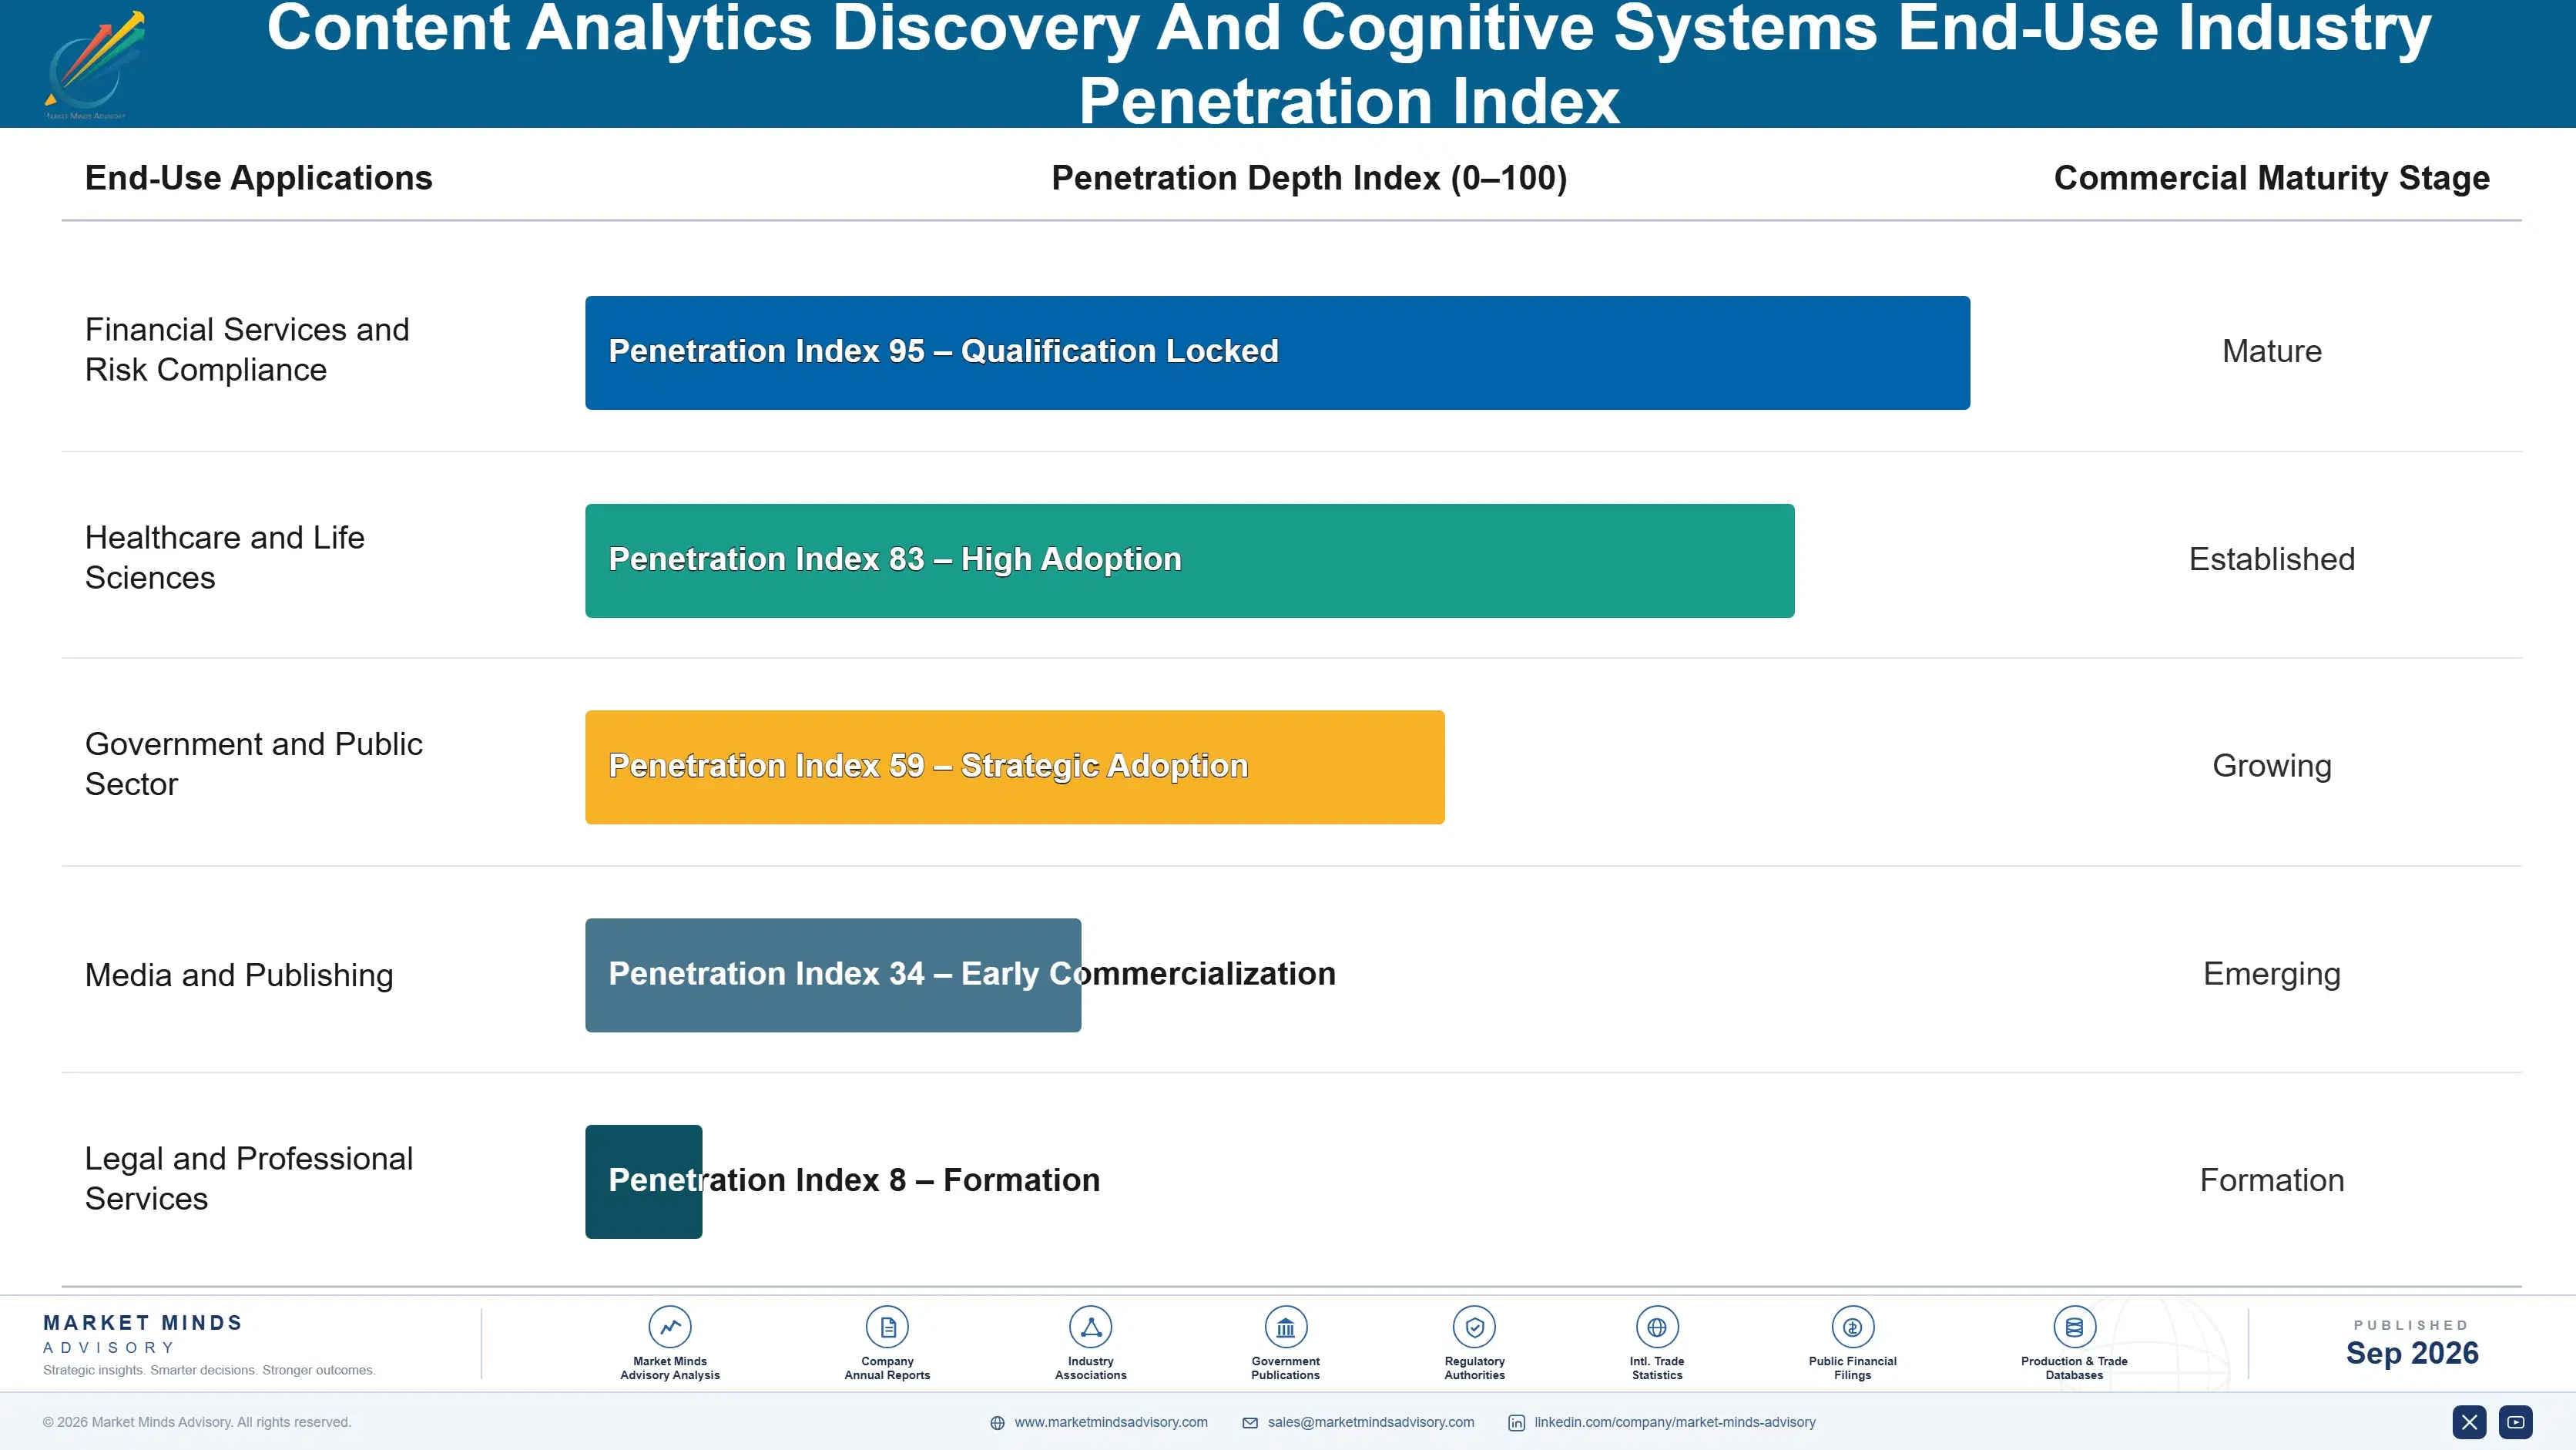Screen dimensions: 2576x1450
Task: Click Legal and Professional Services label
Action: [249, 1178]
